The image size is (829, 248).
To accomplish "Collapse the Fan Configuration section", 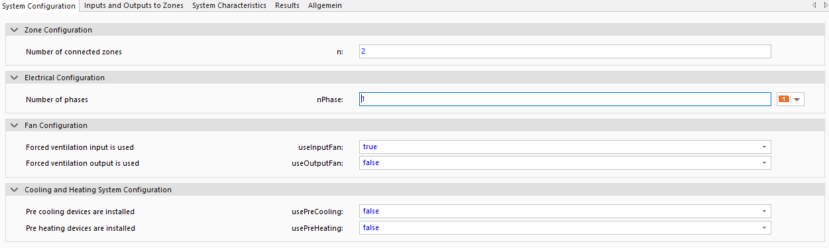I will (x=15, y=125).
